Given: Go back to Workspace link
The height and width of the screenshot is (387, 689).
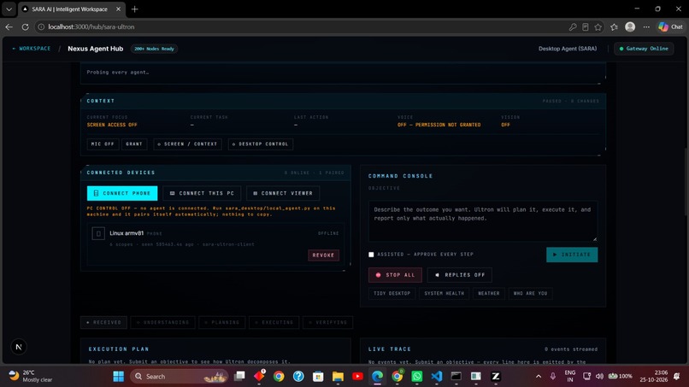Looking at the screenshot, I should click(32, 49).
